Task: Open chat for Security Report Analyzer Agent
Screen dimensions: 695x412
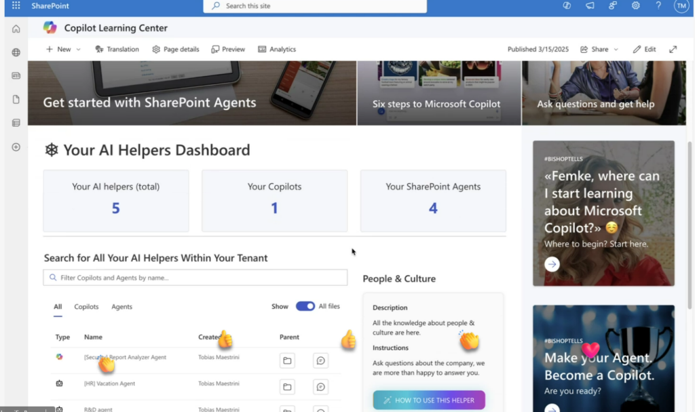Action: [x=320, y=360]
